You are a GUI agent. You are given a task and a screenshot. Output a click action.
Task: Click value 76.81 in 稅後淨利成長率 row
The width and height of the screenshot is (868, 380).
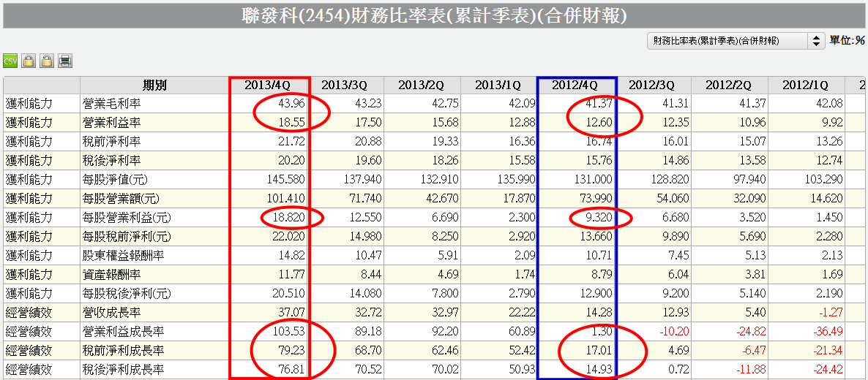coord(291,370)
